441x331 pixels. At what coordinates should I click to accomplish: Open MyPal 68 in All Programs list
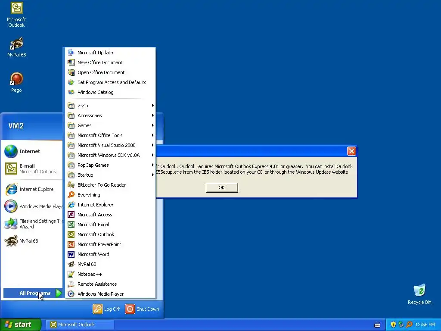tap(110, 264)
